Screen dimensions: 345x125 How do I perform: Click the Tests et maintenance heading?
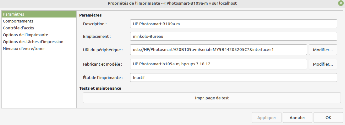(100, 88)
